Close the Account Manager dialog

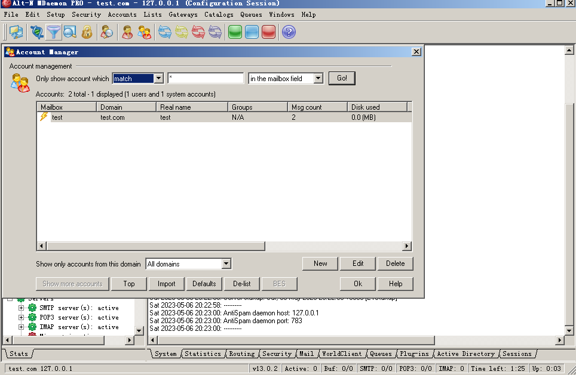tap(416, 52)
